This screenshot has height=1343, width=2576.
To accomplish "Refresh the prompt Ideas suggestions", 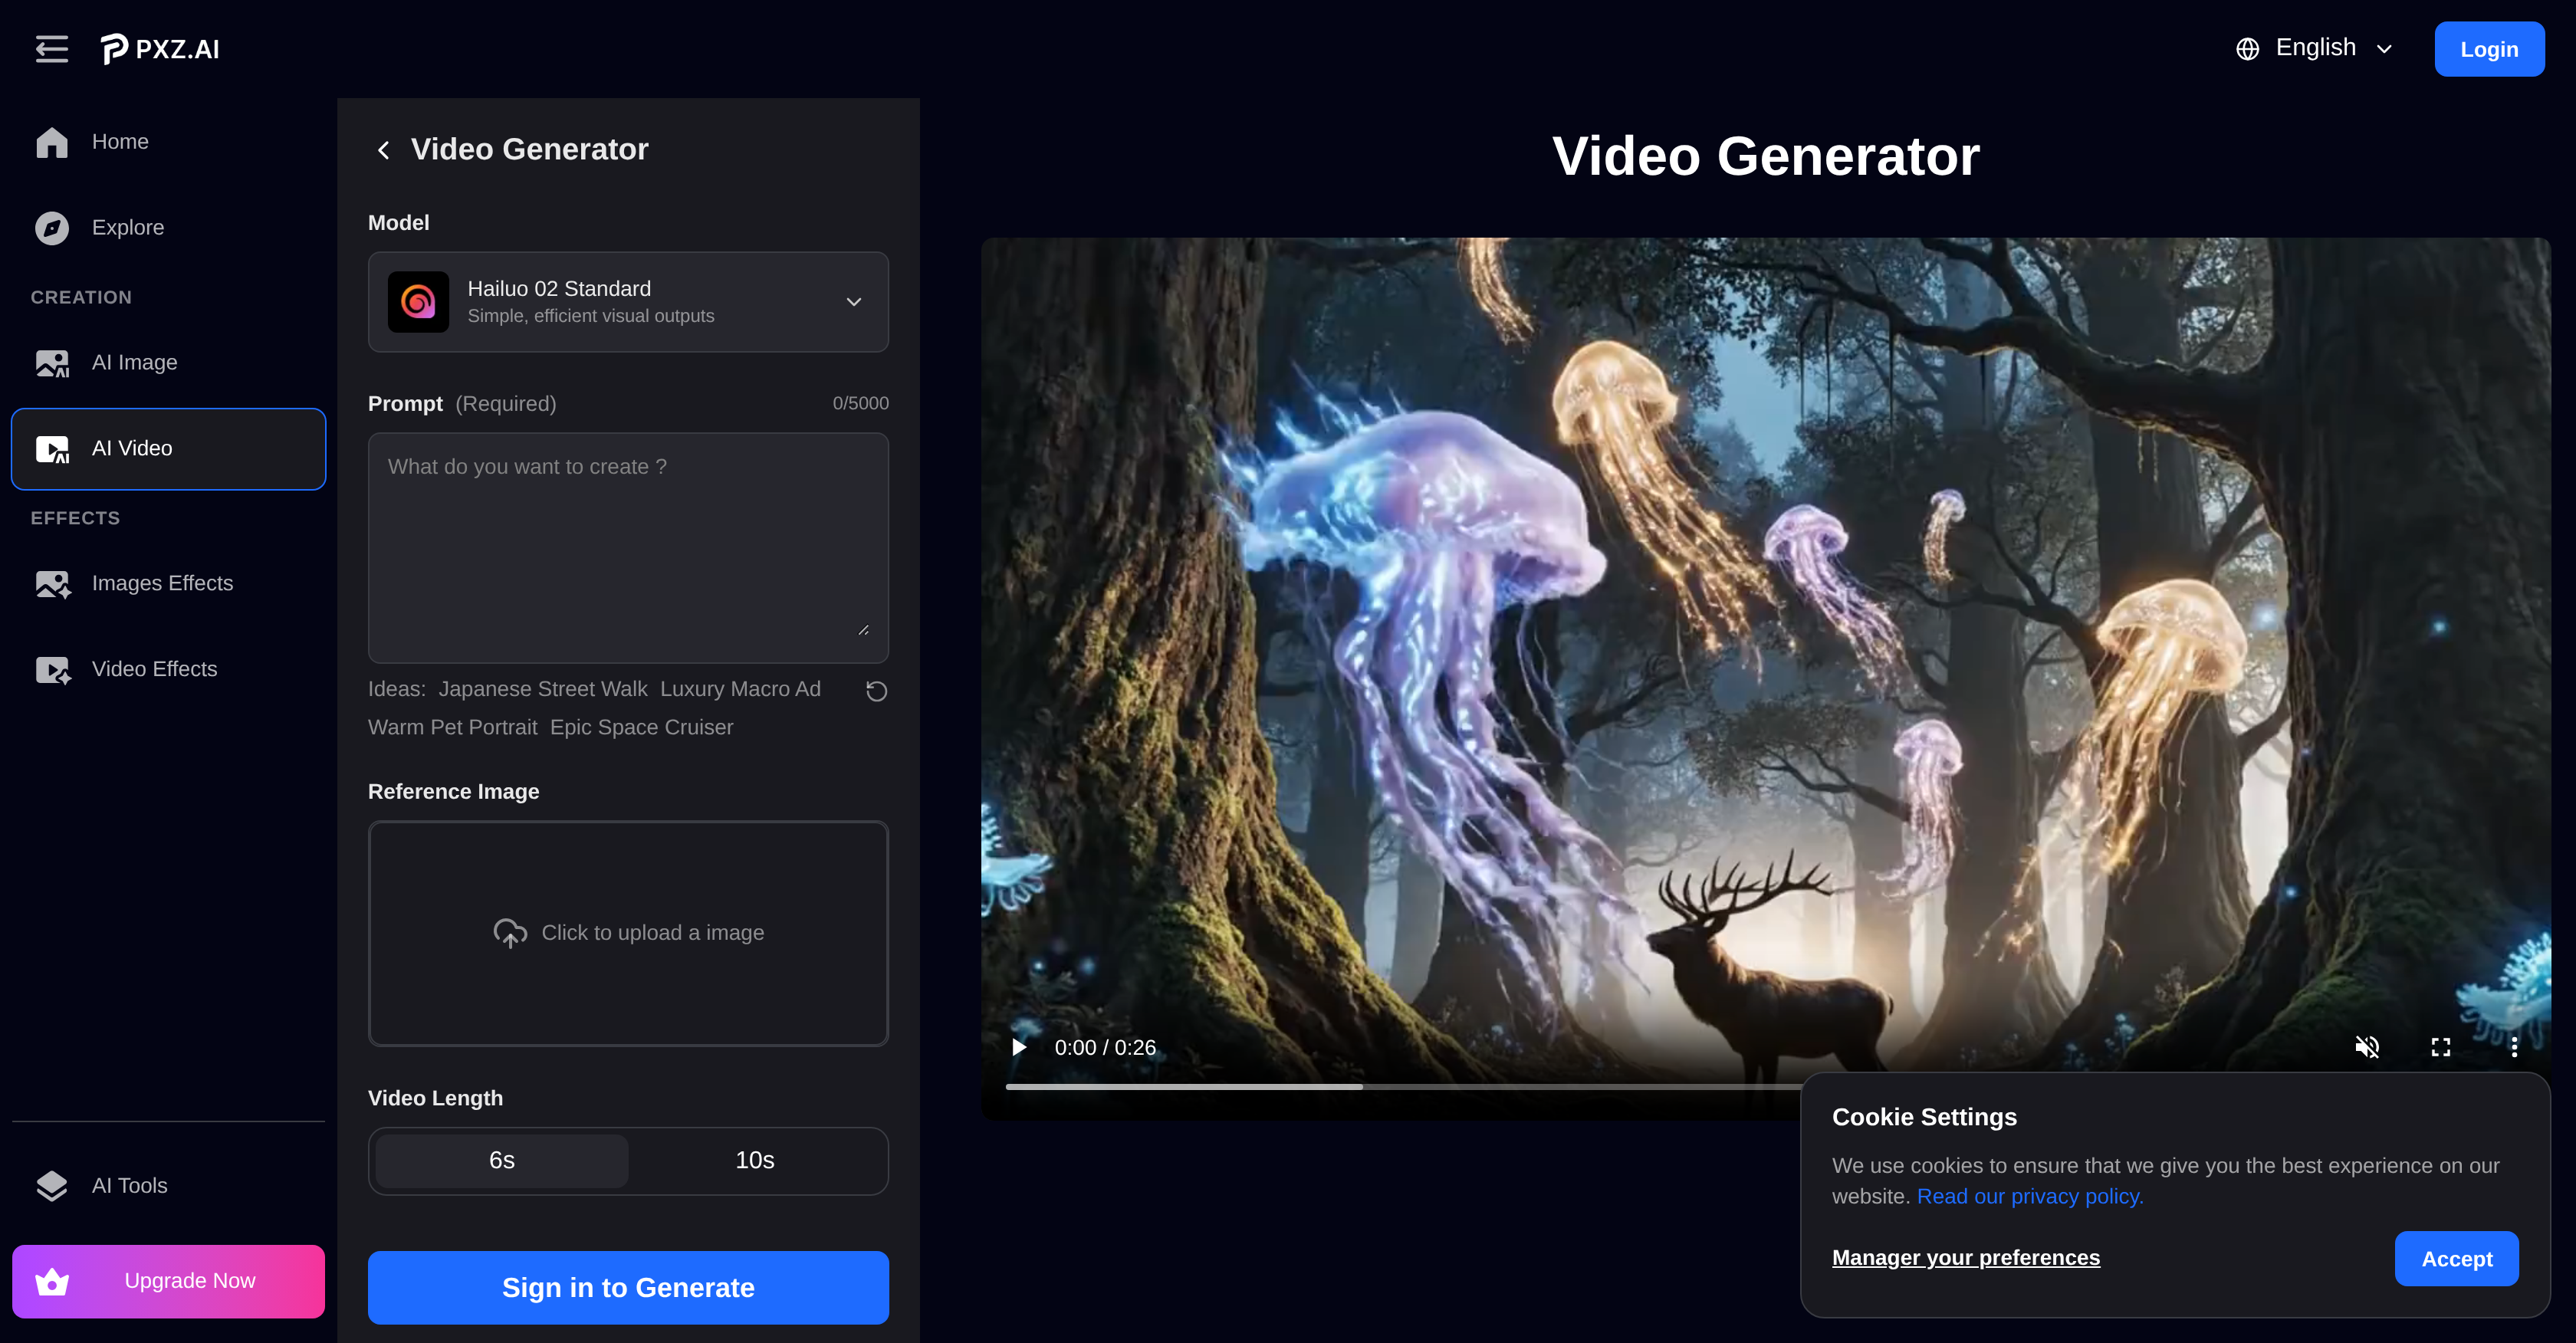I will pyautogui.click(x=877, y=690).
